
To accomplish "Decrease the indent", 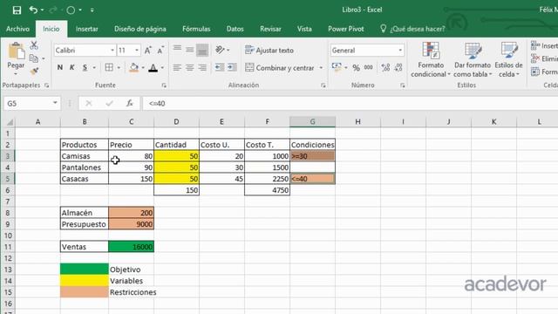I will [220, 67].
